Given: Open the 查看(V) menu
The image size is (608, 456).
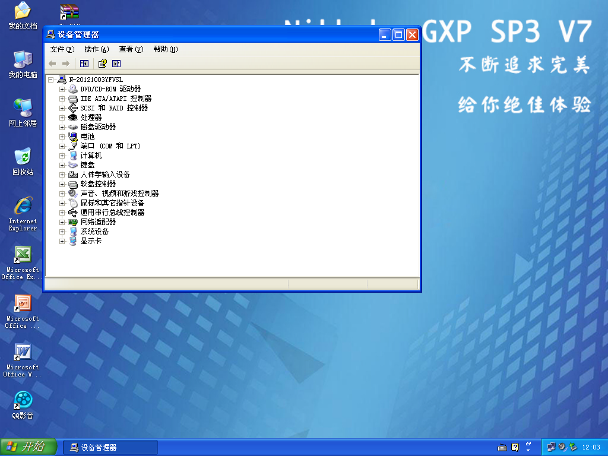Looking at the screenshot, I should pyautogui.click(x=131, y=49).
